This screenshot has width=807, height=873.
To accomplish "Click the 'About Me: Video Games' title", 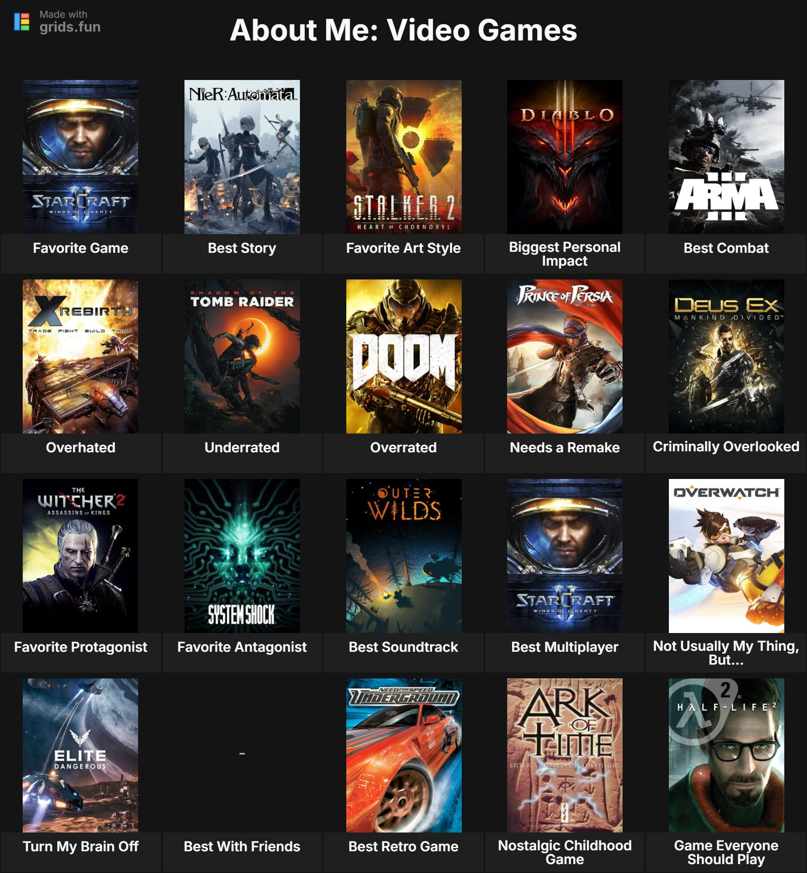I will click(x=403, y=30).
